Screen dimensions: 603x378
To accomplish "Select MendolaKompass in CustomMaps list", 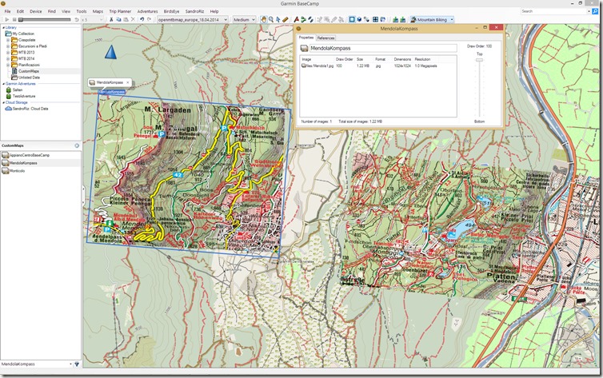I will coord(23,163).
